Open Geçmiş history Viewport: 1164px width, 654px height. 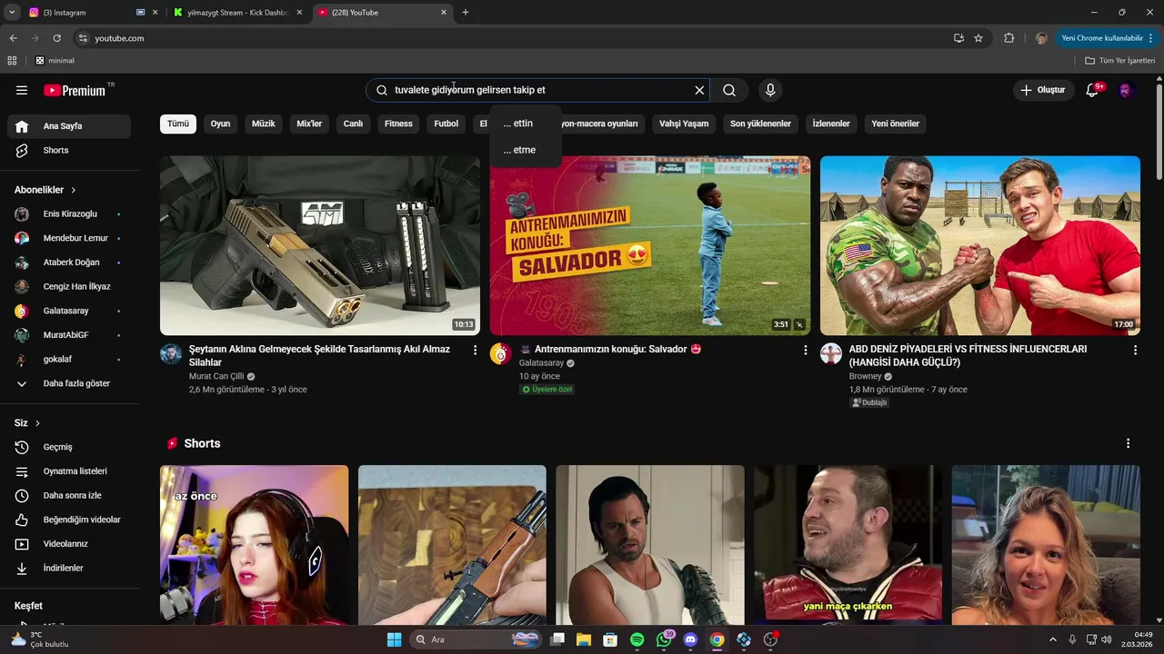(x=69, y=447)
